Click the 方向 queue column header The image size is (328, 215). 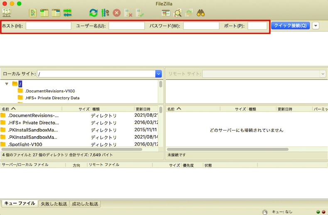coord(76,165)
